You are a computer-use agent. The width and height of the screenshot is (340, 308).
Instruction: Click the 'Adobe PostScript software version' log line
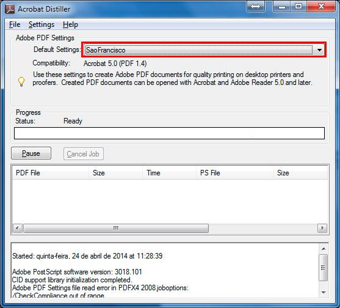point(77,272)
